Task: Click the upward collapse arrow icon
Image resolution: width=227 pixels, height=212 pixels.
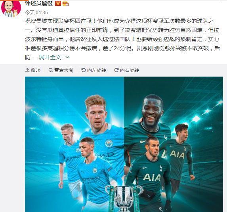Action: (x=27, y=70)
